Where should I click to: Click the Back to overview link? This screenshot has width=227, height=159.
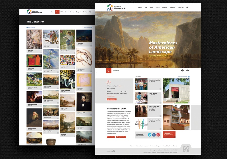pos(32,27)
